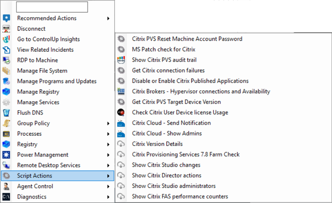Run Get Citrix PVS Target Device Version

(224, 102)
